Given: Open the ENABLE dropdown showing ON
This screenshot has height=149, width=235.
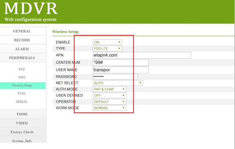Looking at the screenshot, I should coord(107,42).
